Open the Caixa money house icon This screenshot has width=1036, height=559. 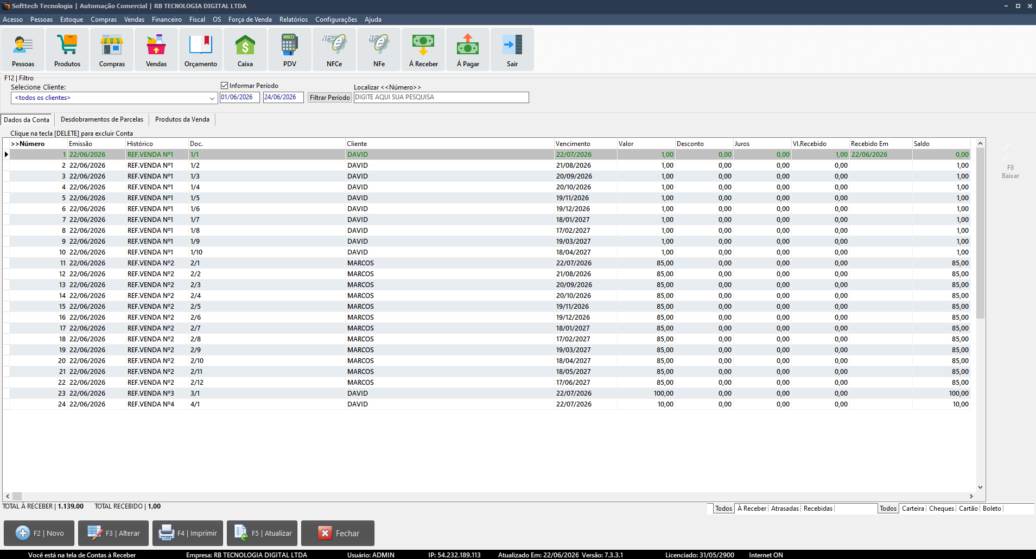[x=245, y=49]
